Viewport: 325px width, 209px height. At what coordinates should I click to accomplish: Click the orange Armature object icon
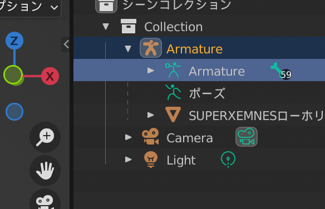[x=151, y=48]
